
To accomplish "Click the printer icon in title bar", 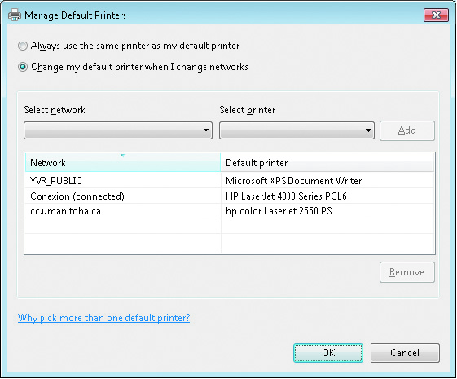I will pos(15,15).
